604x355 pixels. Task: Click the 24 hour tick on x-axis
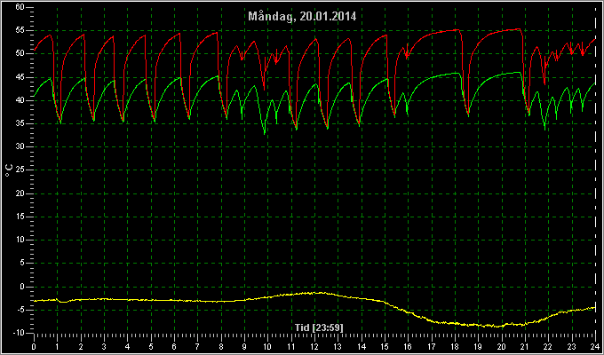point(595,346)
